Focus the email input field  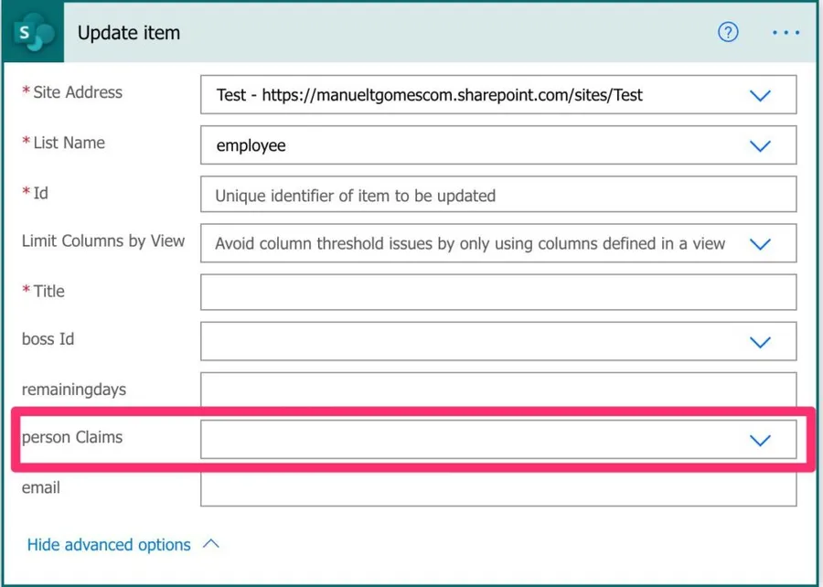point(497,488)
